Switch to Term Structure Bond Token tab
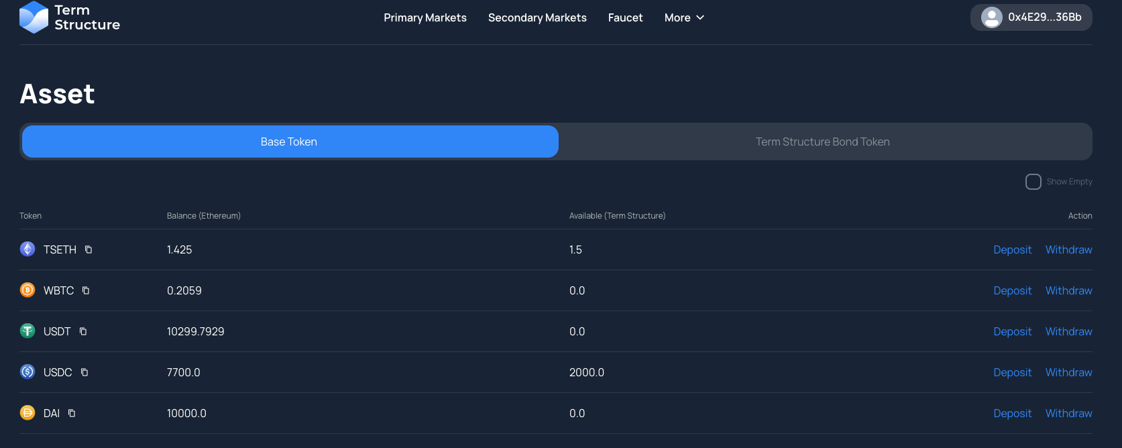The image size is (1122, 448). point(823,142)
